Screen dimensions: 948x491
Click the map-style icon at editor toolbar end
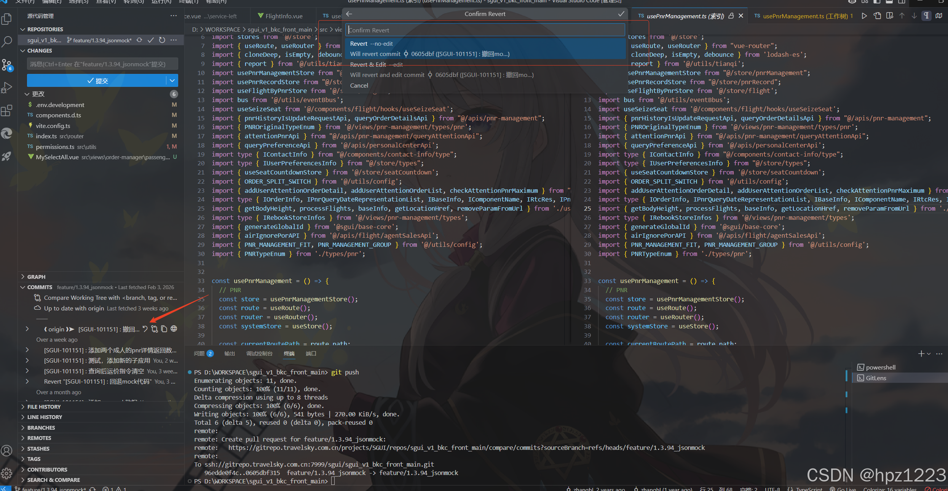point(939,16)
